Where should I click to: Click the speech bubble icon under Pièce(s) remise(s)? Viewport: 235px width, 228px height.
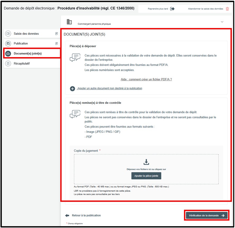pos(75,114)
